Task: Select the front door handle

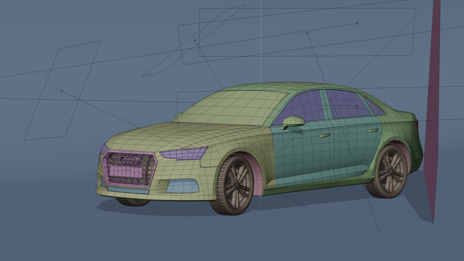Action: coord(325,136)
